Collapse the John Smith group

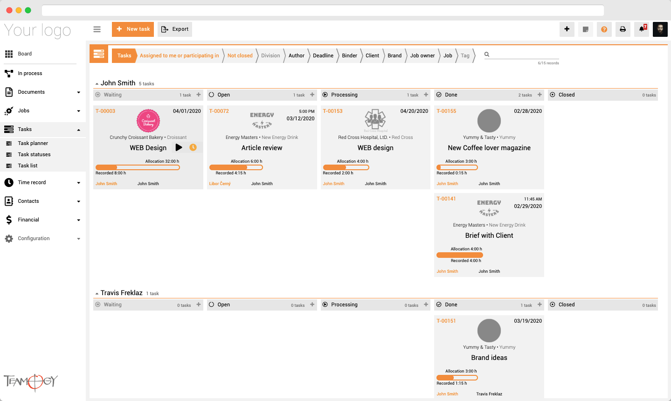click(97, 84)
